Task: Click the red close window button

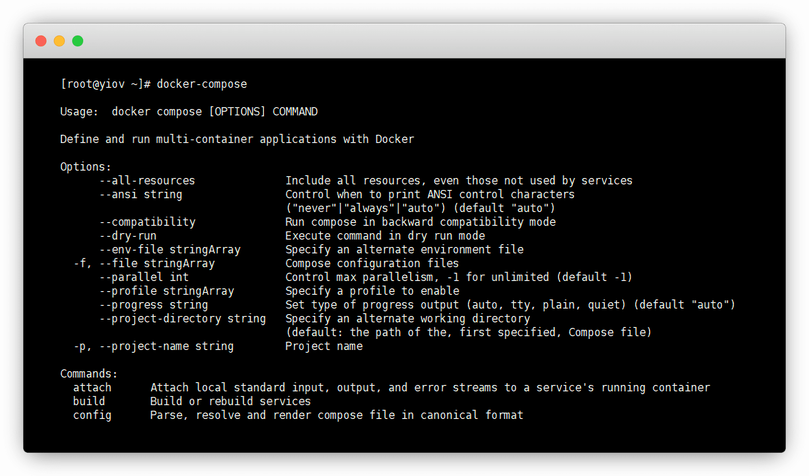Action: point(41,41)
